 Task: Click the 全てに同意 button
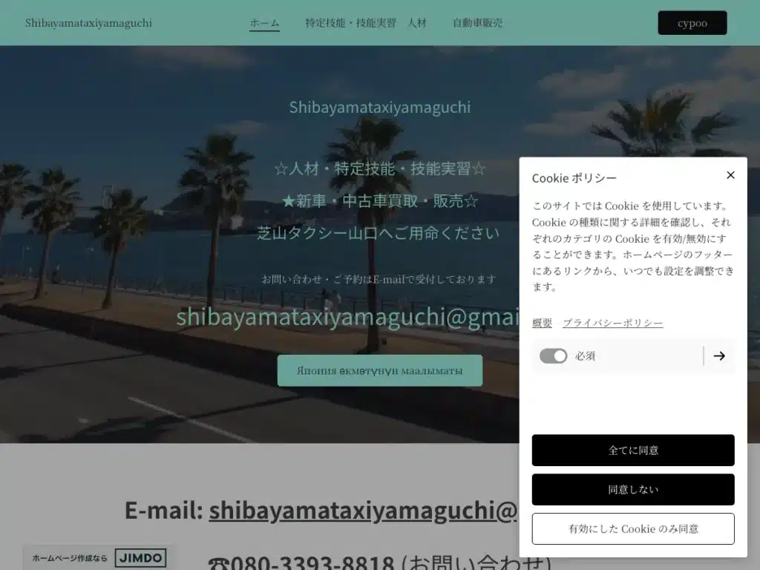tap(633, 451)
